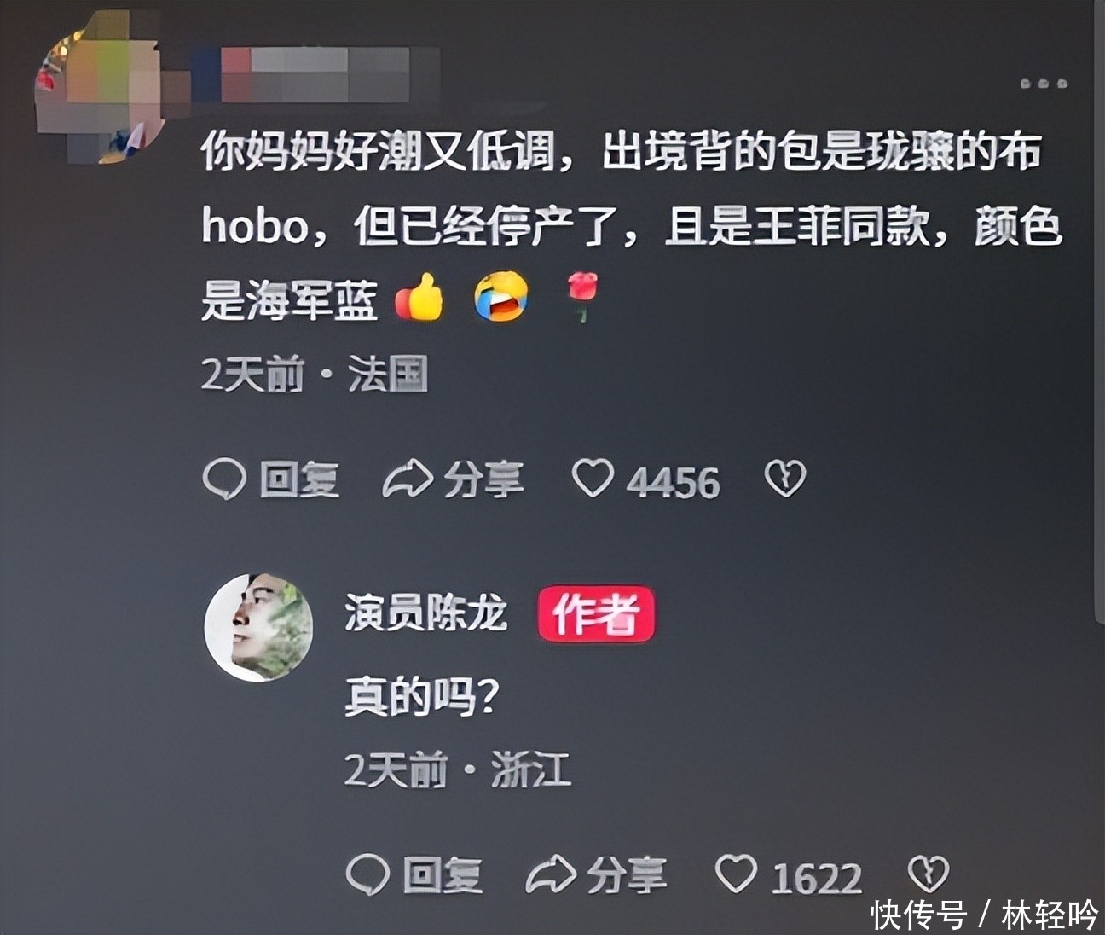1105x935 pixels.
Task: Click the 分享 label under top comment
Action: pos(483,479)
